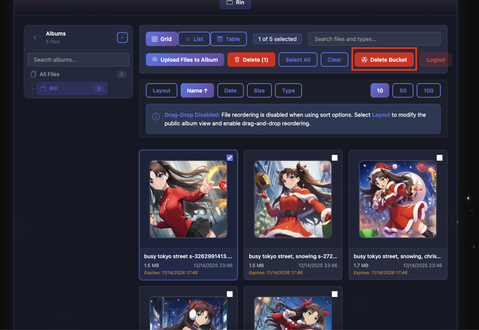The image size is (479, 330).
Task: Focus the Search albums field
Action: coord(78,60)
